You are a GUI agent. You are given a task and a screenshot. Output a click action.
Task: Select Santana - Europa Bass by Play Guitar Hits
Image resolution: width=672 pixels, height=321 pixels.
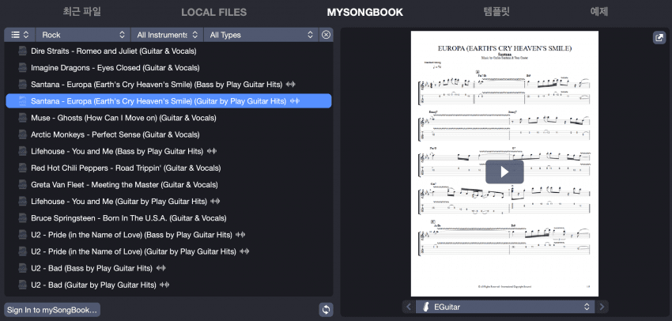pyautogui.click(x=168, y=85)
